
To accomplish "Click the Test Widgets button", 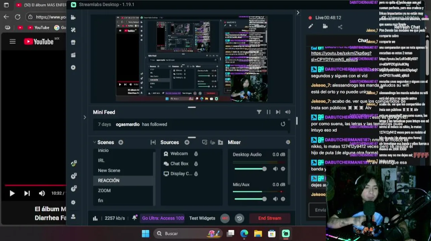I will click(202, 218).
